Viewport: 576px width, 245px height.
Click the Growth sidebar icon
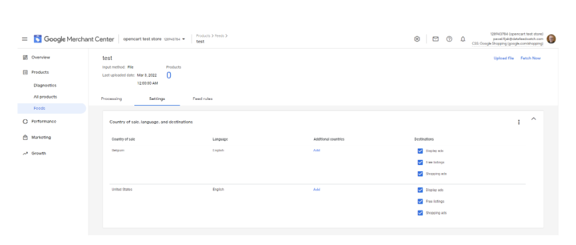click(25, 154)
